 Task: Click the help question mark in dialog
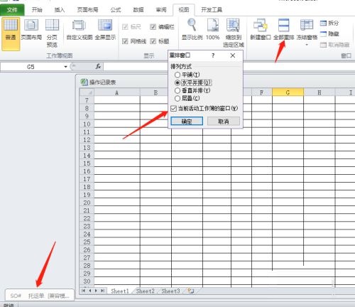213,55
